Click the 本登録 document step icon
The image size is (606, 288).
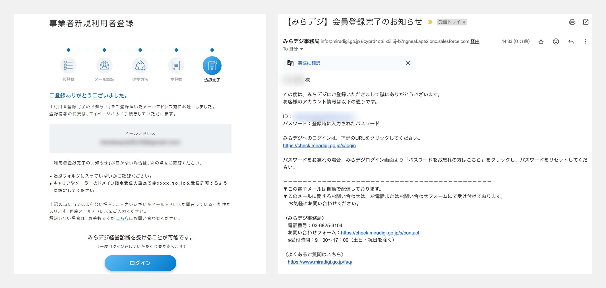pyautogui.click(x=176, y=66)
